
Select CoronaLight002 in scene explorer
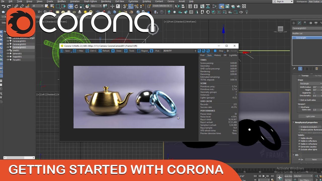19,44
